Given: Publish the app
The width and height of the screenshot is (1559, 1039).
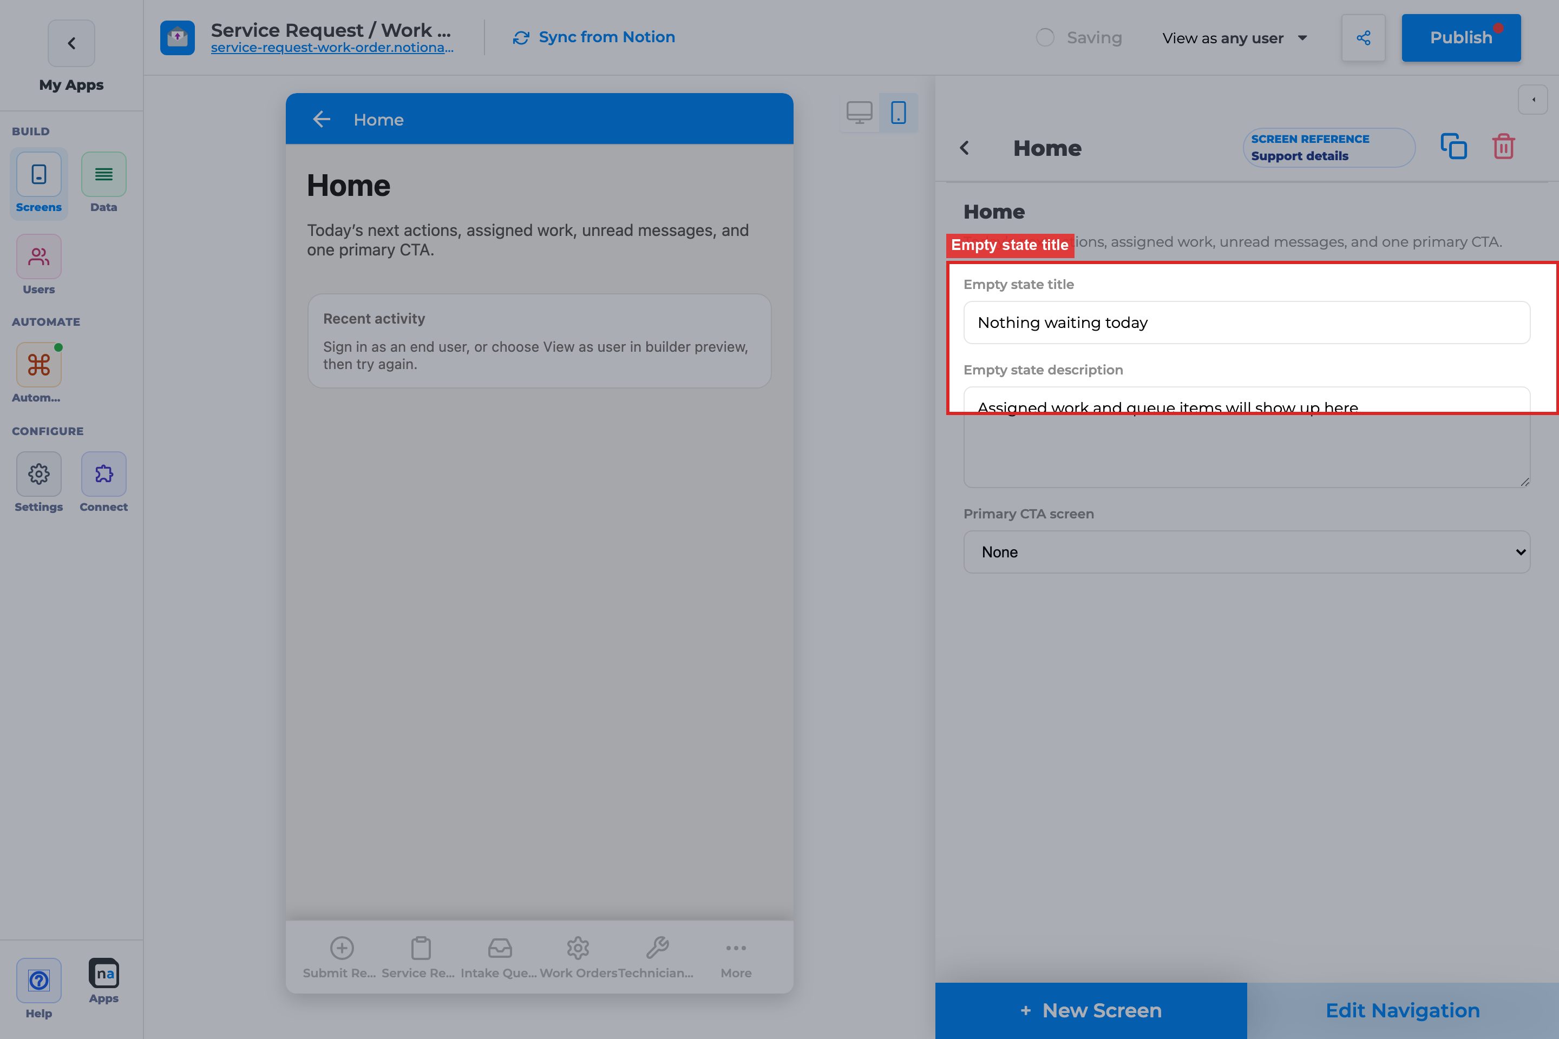Looking at the screenshot, I should (x=1461, y=38).
